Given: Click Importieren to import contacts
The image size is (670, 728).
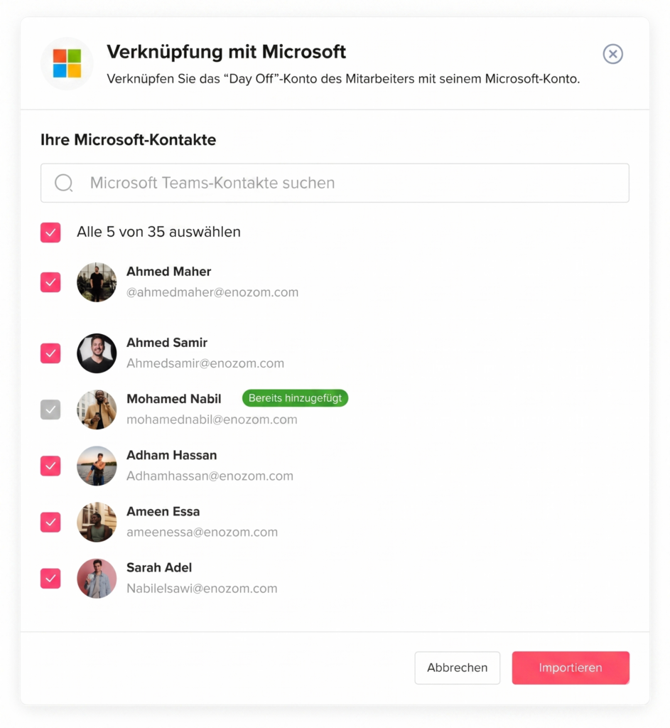Looking at the screenshot, I should tap(571, 668).
